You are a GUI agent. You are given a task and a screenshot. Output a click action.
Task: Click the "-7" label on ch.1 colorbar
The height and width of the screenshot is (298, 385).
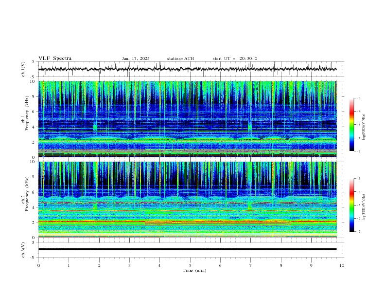(359, 151)
